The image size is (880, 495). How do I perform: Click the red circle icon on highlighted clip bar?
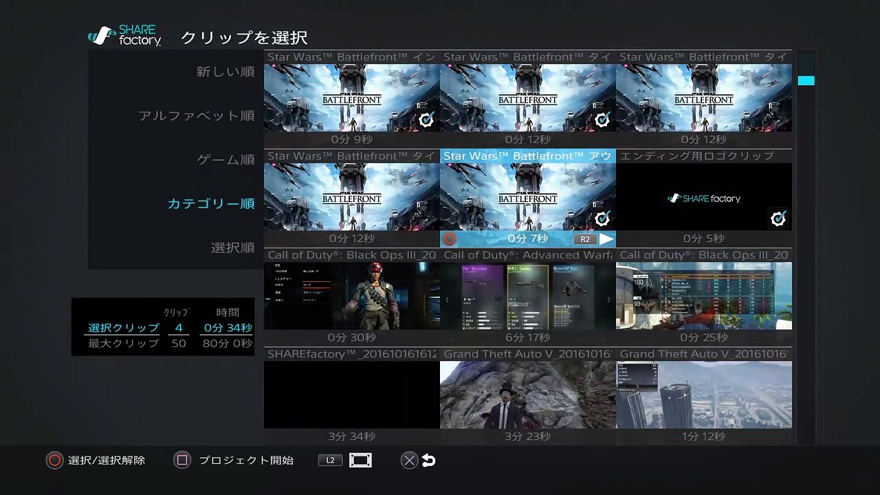[450, 239]
